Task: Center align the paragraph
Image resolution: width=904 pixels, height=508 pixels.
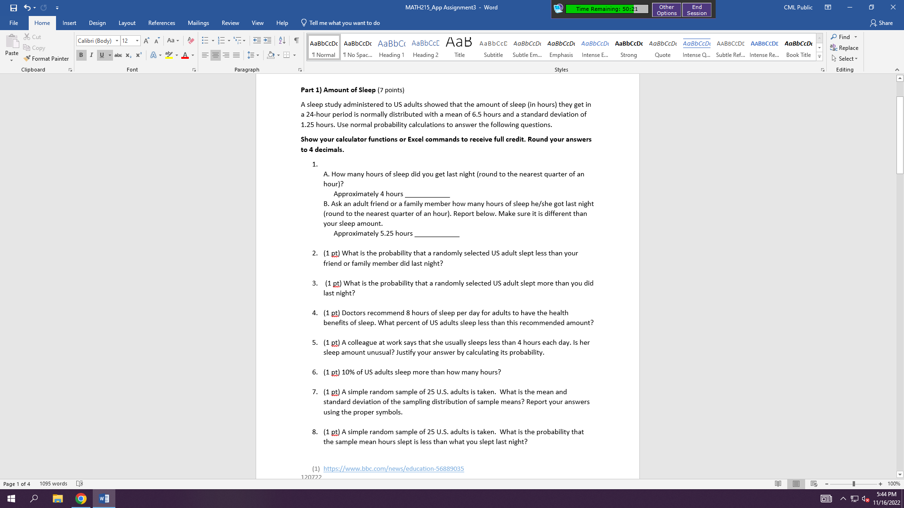Action: [215, 55]
